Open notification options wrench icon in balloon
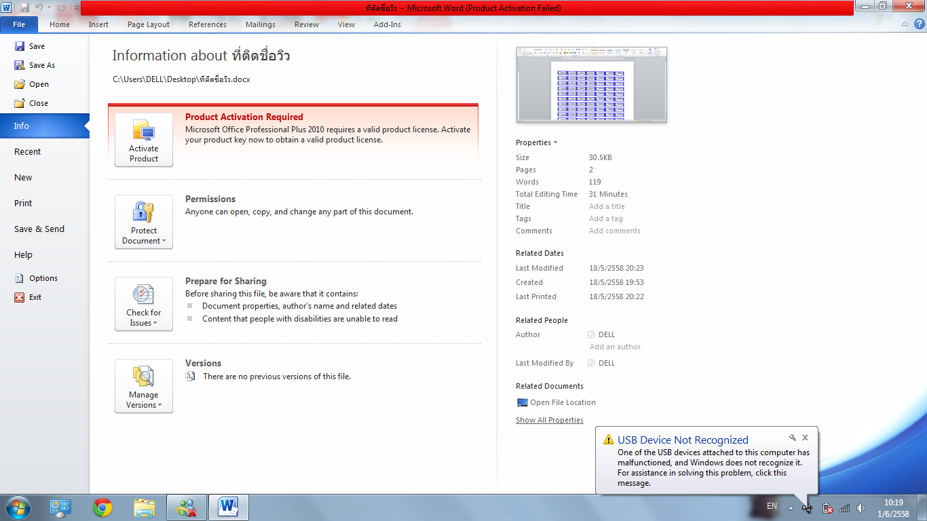 pyautogui.click(x=792, y=438)
